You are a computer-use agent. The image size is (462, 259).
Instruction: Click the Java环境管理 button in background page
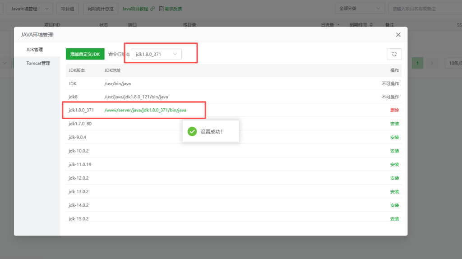tap(24, 9)
